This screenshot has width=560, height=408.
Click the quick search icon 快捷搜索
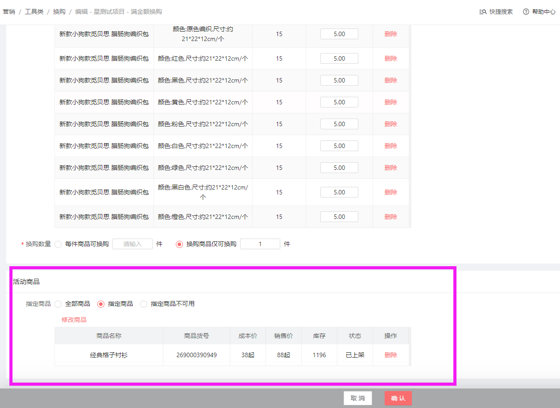[x=483, y=12]
